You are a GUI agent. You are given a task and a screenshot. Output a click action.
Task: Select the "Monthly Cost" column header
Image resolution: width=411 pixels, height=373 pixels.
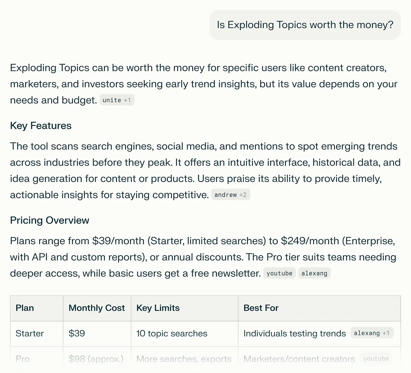coord(97,308)
